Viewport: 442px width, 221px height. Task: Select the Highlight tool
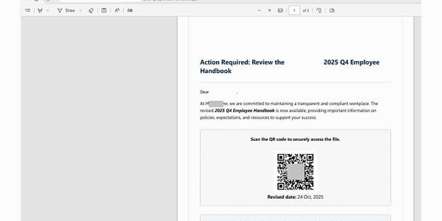[40, 10]
